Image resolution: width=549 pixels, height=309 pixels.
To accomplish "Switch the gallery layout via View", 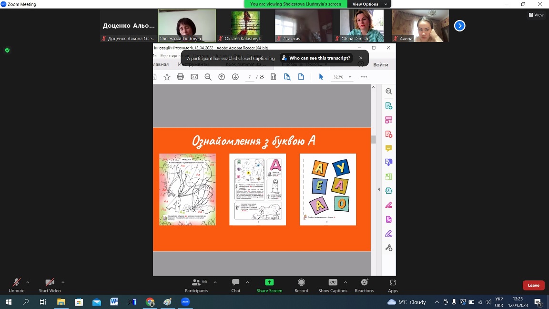I will 536,15.
